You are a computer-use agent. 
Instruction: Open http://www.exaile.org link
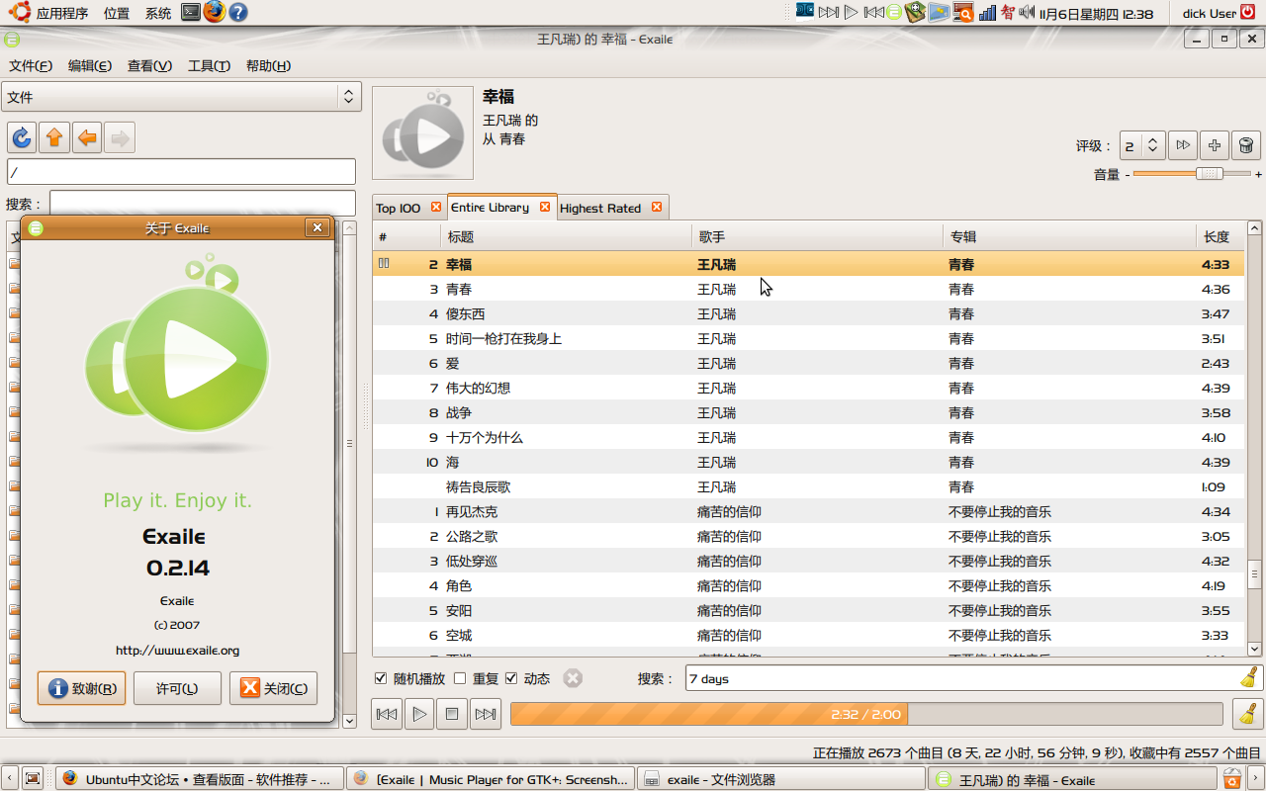click(x=178, y=651)
